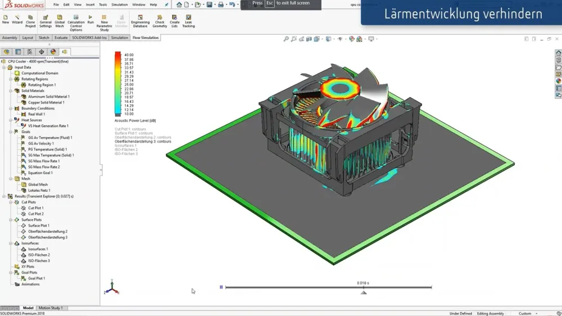Click the Zoom to Fit magnifier icon
Screen dimensions: 562x316
tap(286, 39)
